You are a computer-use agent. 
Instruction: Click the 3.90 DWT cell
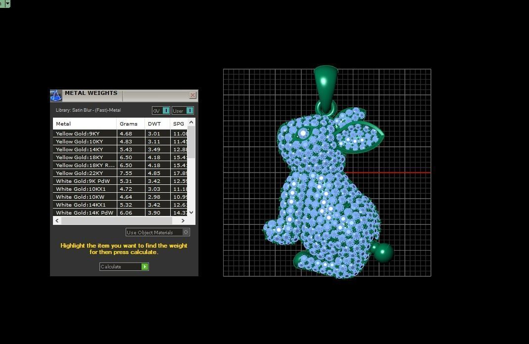tap(157, 213)
